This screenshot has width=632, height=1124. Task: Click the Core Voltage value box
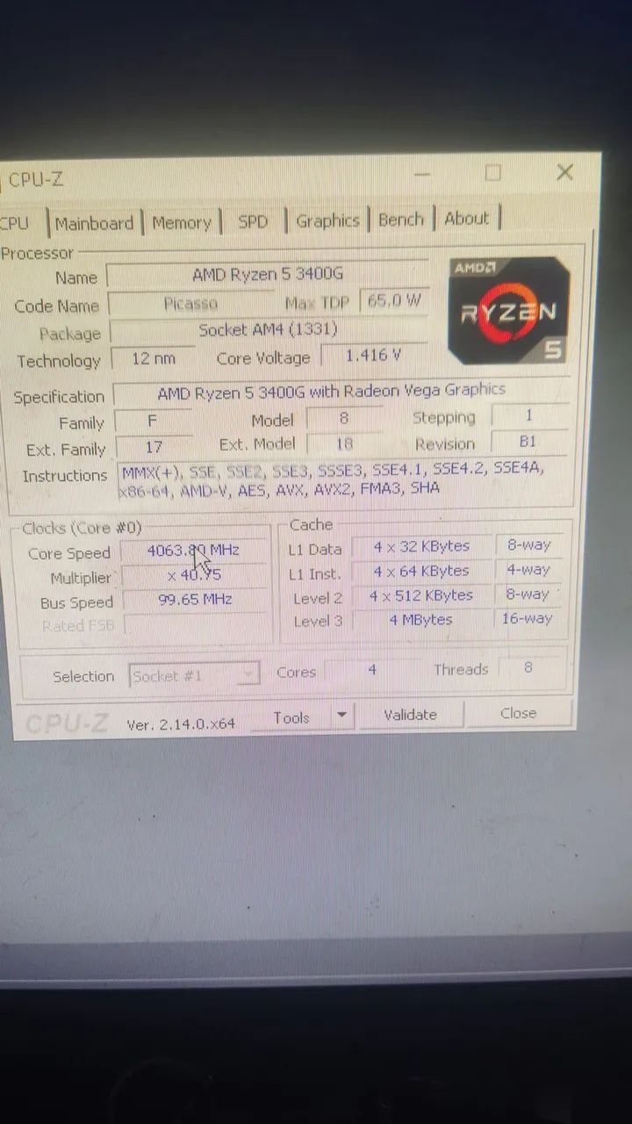374,356
